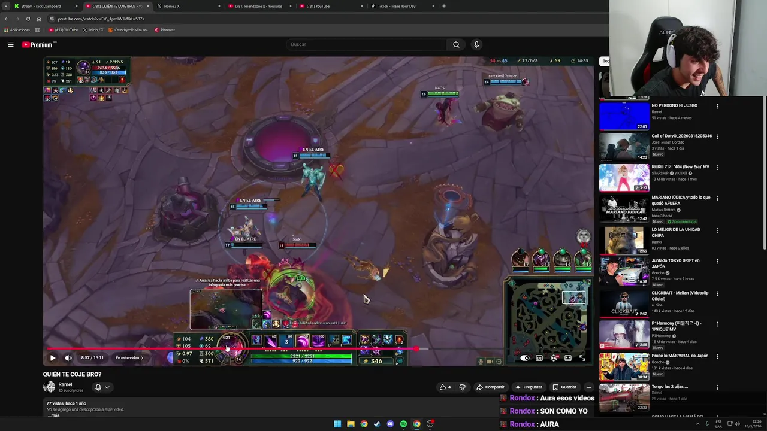Toggle notification bell for Ramel
The height and width of the screenshot is (431, 767).
point(98,387)
